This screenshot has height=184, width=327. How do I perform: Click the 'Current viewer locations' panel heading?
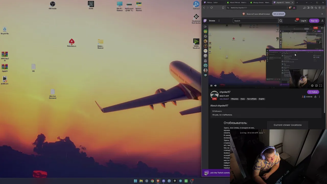coord(287,125)
